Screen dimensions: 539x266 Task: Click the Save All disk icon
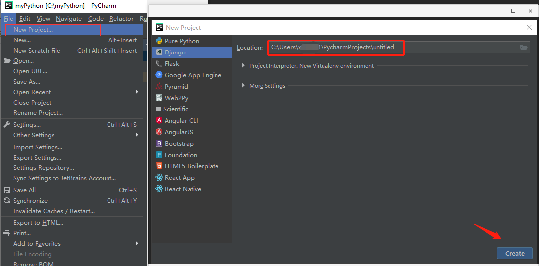coord(7,190)
